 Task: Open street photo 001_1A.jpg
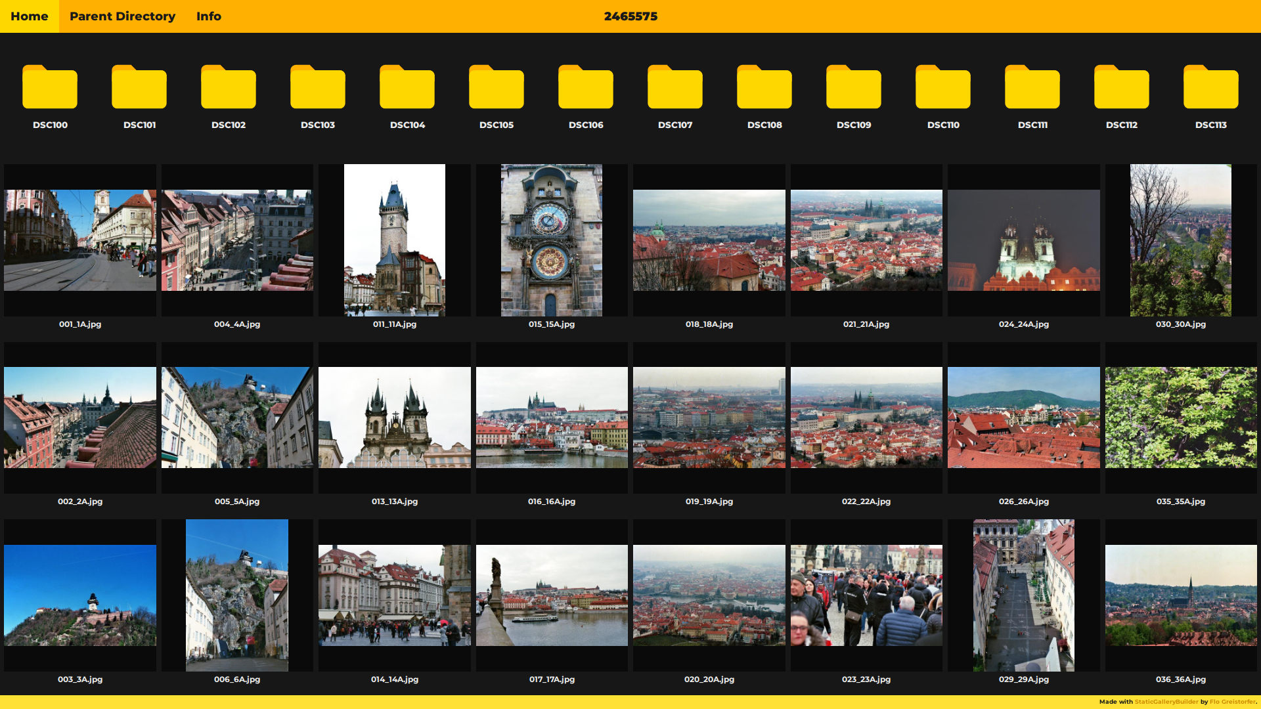pyautogui.click(x=80, y=240)
